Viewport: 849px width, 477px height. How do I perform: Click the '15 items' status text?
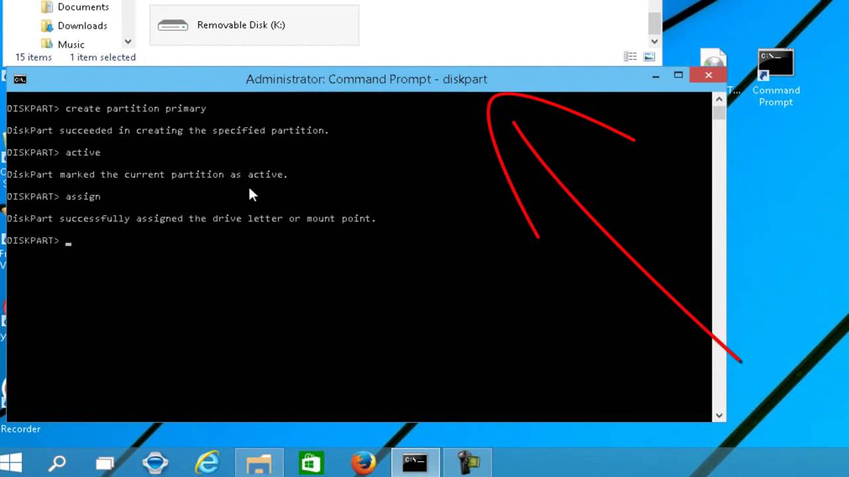tap(33, 58)
